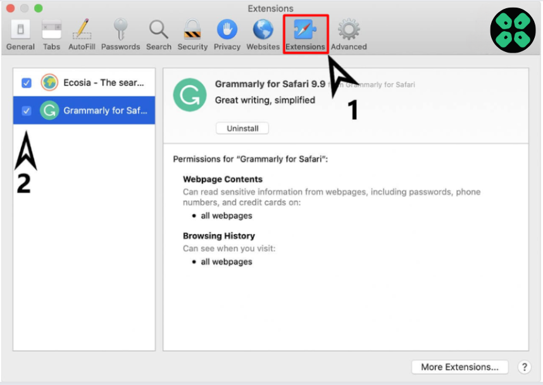
Task: Click the large Grammarly logo icon
Action: tap(189, 95)
